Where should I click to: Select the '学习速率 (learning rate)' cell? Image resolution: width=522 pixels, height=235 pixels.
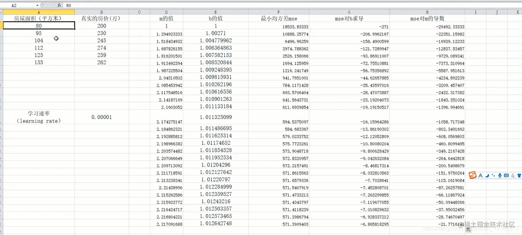39,117
